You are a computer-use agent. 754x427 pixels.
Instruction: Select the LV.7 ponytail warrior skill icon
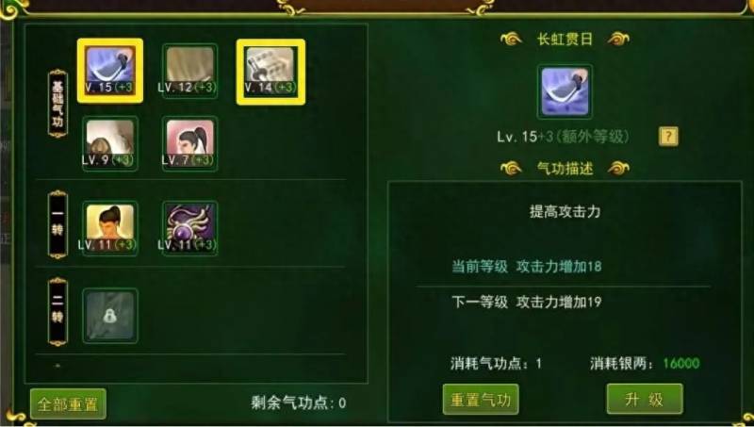pos(190,143)
